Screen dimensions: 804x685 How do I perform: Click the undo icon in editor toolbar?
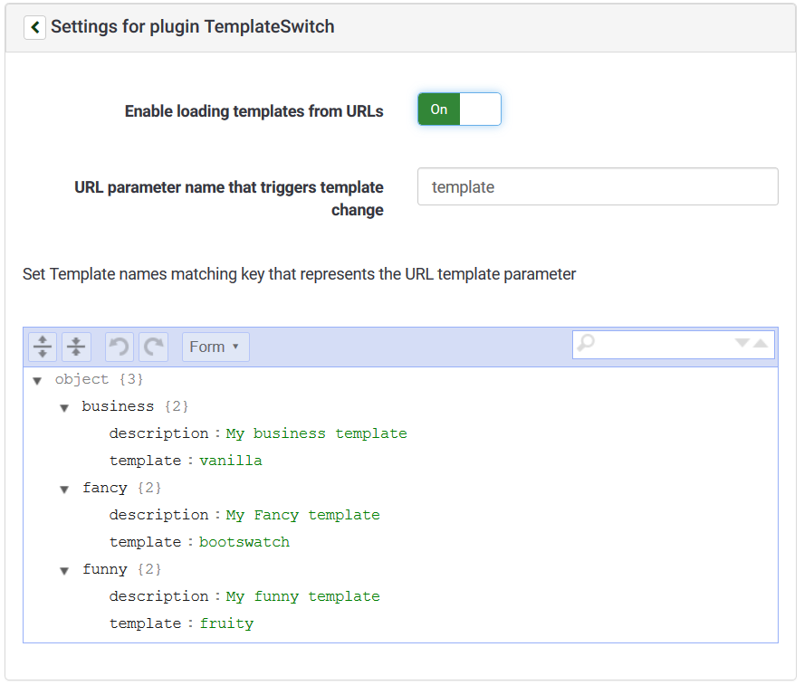point(119,347)
